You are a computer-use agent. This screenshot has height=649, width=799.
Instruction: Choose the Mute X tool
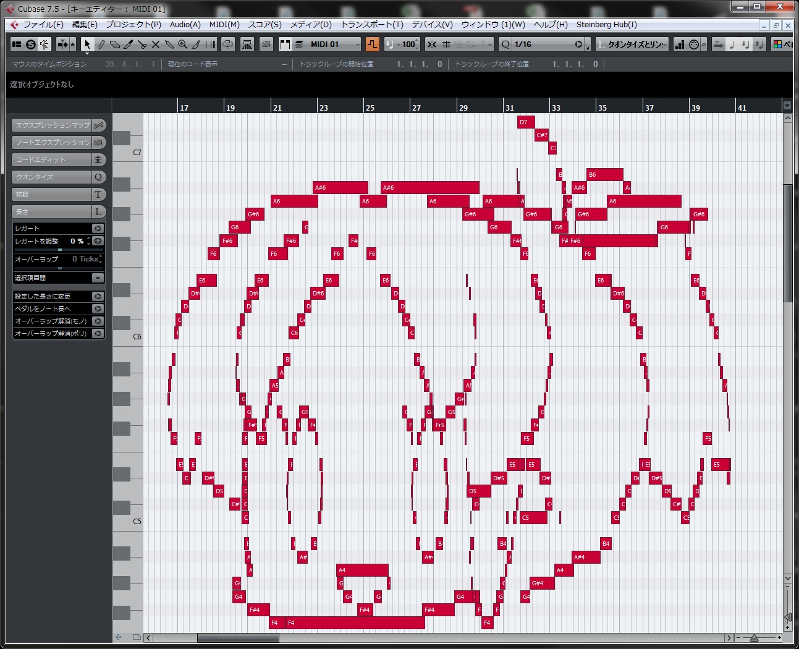(x=156, y=45)
